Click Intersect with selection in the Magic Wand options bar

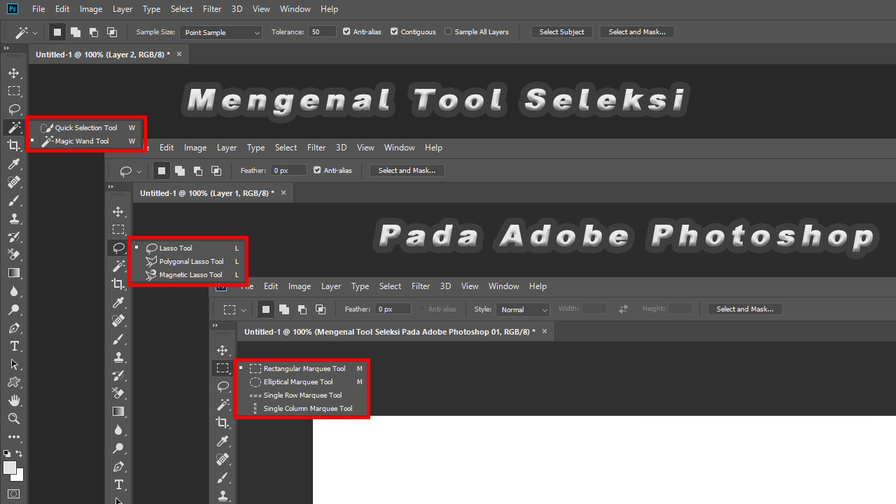(112, 32)
